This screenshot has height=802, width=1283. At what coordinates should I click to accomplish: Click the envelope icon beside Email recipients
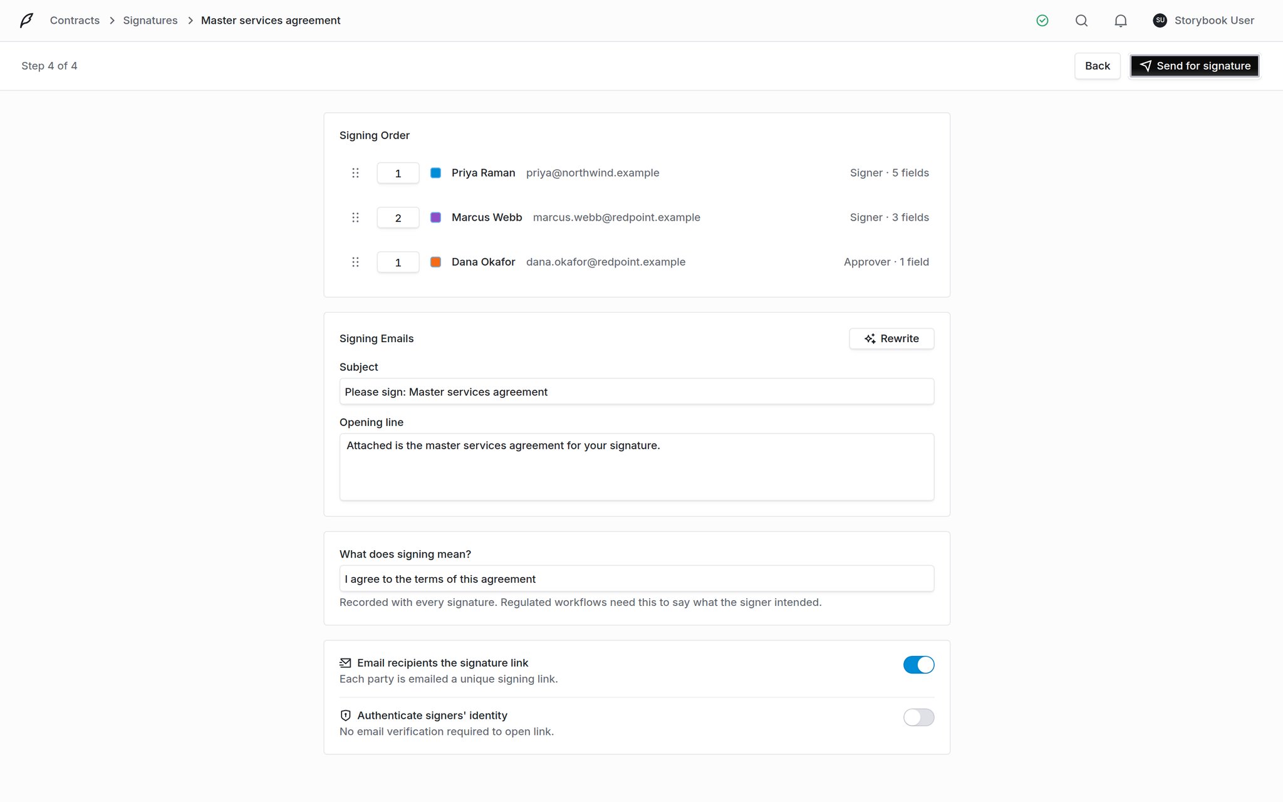coord(345,663)
